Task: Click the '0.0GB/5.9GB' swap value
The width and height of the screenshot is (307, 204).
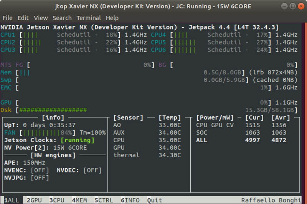Action: 224,80
